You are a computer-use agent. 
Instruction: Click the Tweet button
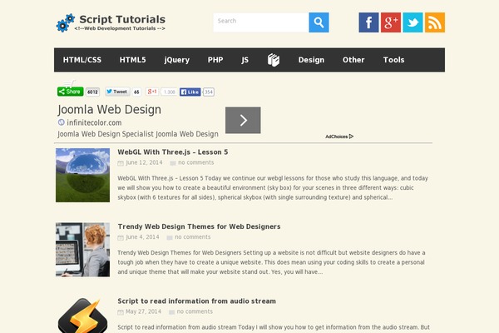(117, 92)
